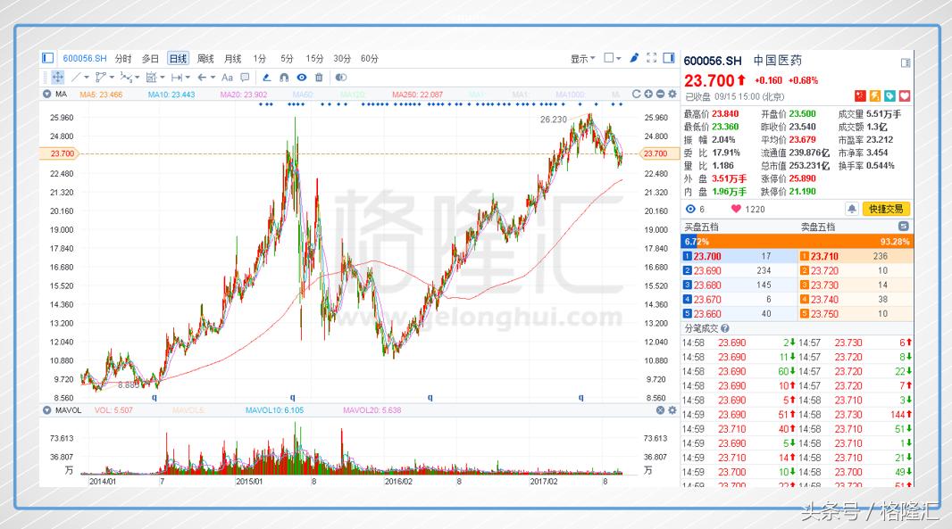Select the Aa text annotation tool
The height and width of the screenshot is (529, 952).
227,77
